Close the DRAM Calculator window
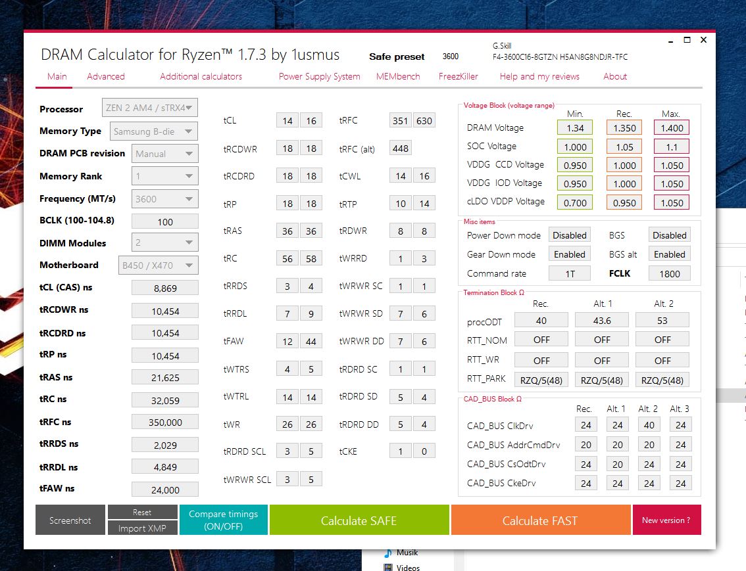Image resolution: width=746 pixels, height=571 pixels. [x=704, y=40]
